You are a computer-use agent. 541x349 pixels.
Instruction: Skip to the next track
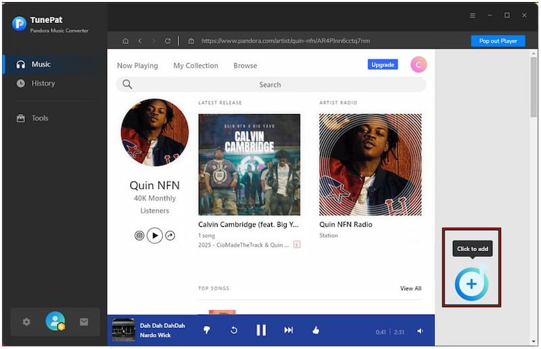289,330
